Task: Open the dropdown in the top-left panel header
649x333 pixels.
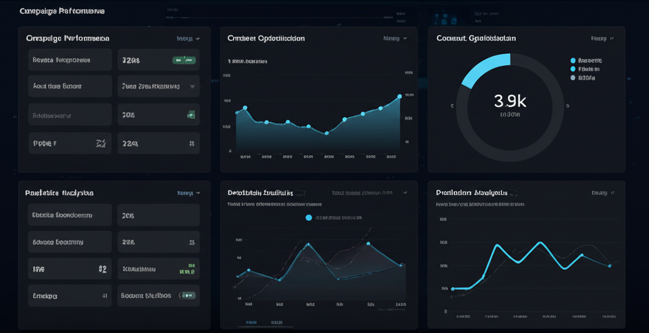Action: [x=188, y=39]
